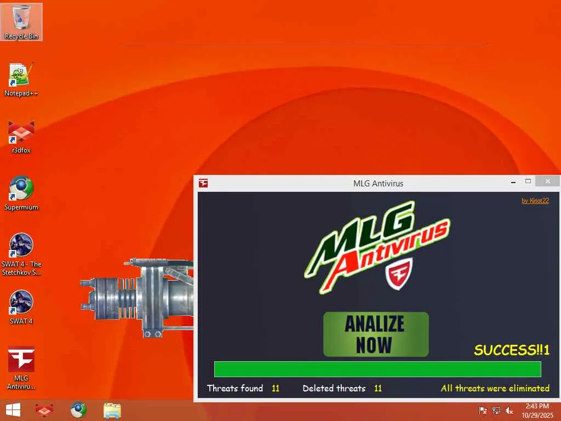
Task: Click the 'Deleted threats' label
Action: click(x=334, y=389)
